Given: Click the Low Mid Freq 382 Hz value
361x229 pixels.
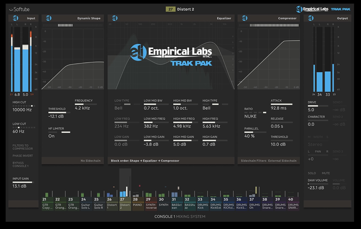Looking at the screenshot, I should tap(151, 126).
